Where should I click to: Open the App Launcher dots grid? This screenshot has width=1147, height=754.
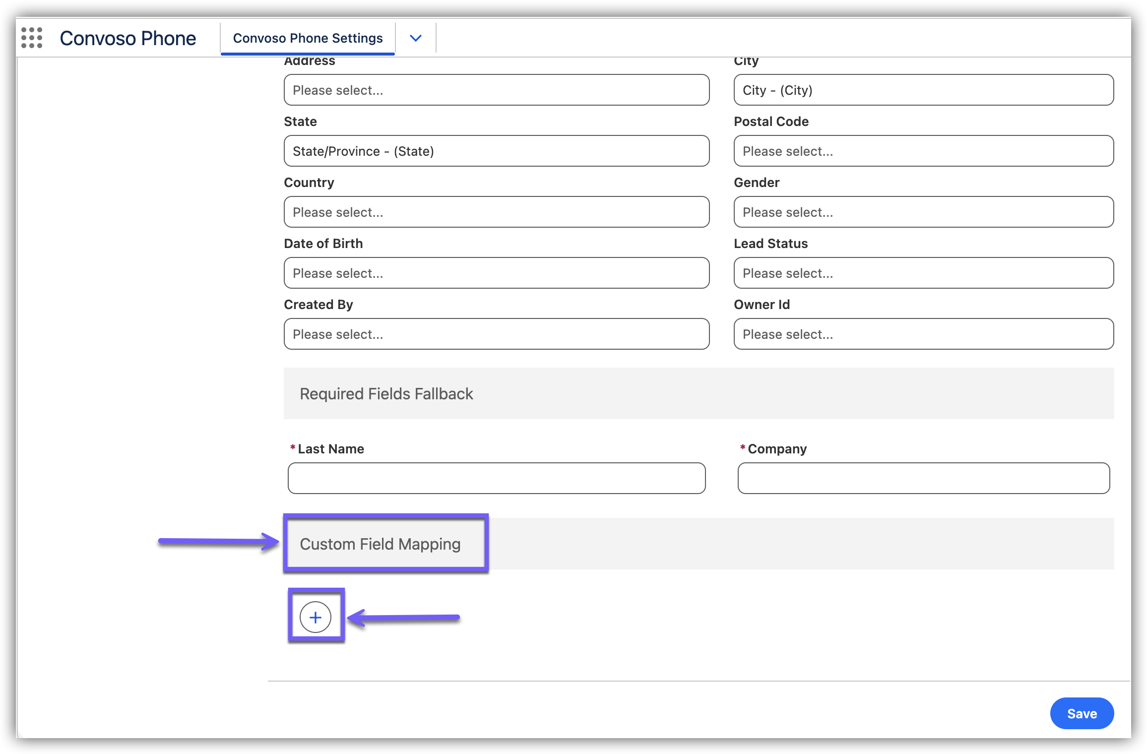(x=32, y=38)
